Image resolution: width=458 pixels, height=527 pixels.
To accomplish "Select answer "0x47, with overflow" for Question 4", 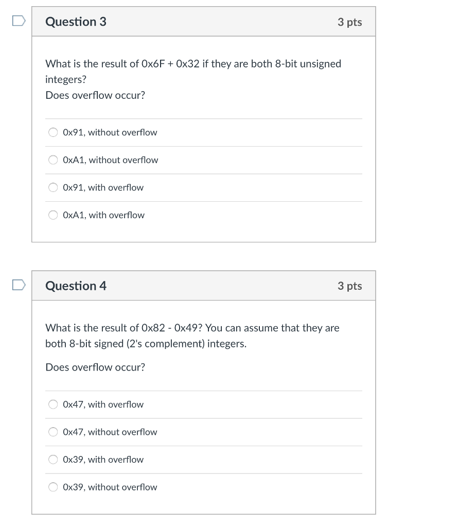I will 53,404.
